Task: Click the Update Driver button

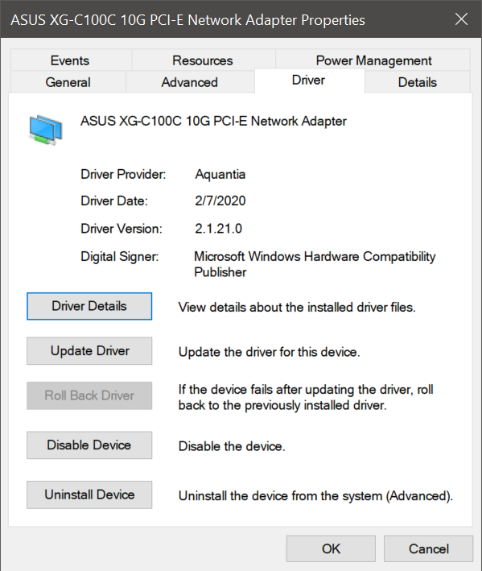Action: point(89,350)
